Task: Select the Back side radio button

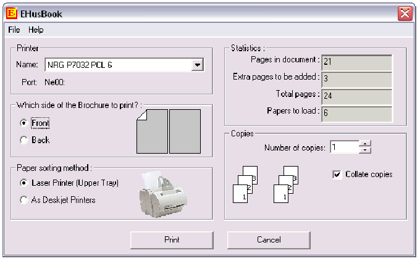Action: [24, 140]
